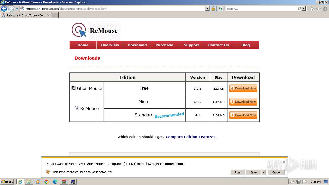Click the Action Center flag icon
This screenshot has width=329, height=185.
coord(305,182)
